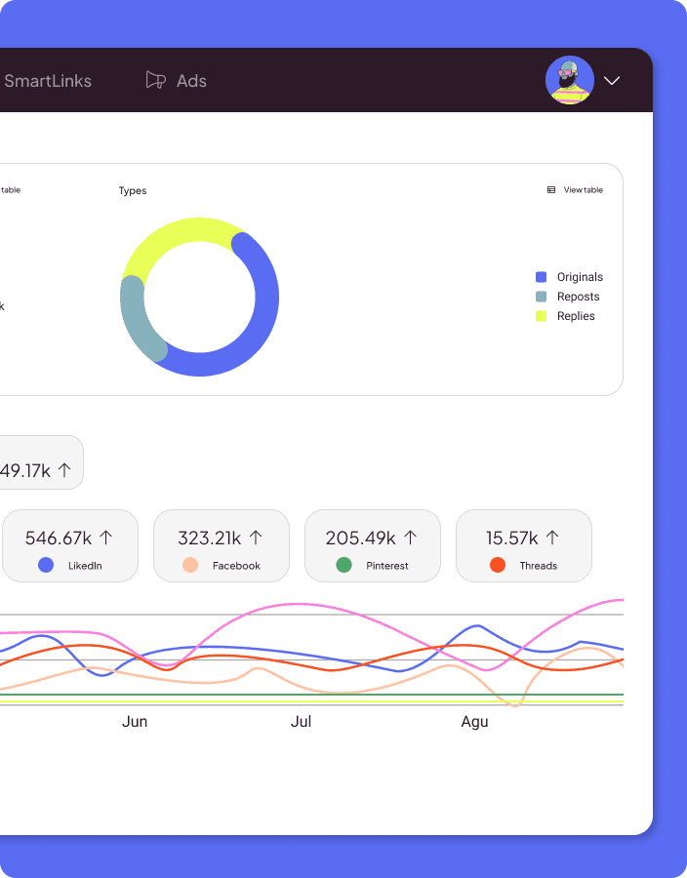
Task: Click the View table link in Types
Action: tap(583, 190)
